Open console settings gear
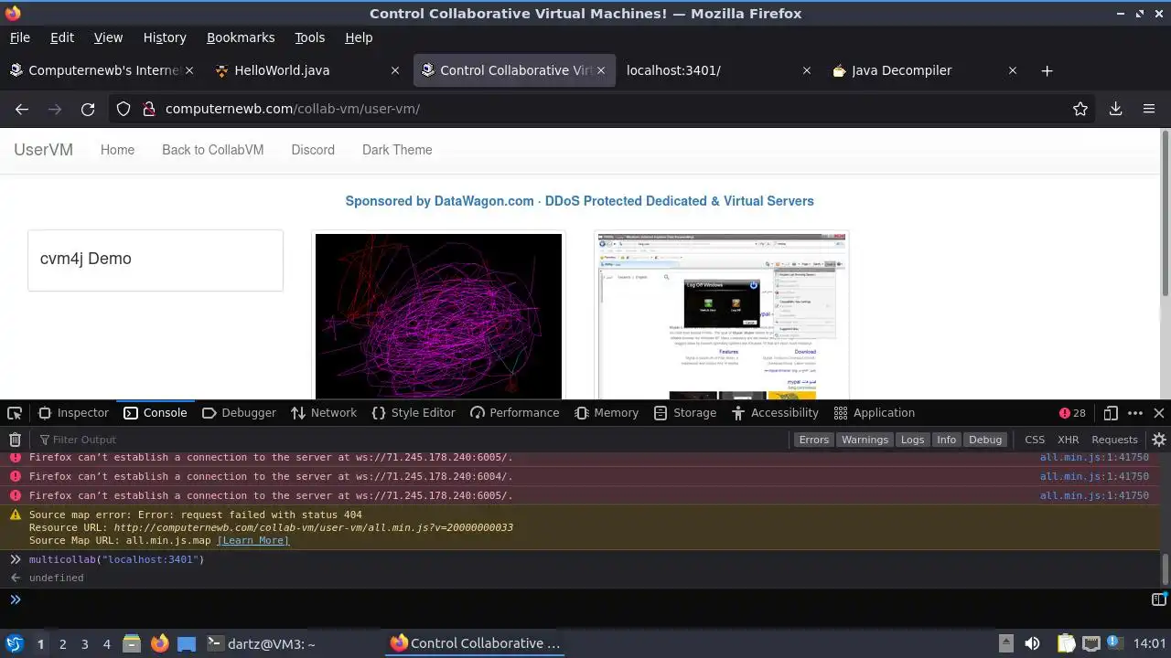 pos(1159,440)
